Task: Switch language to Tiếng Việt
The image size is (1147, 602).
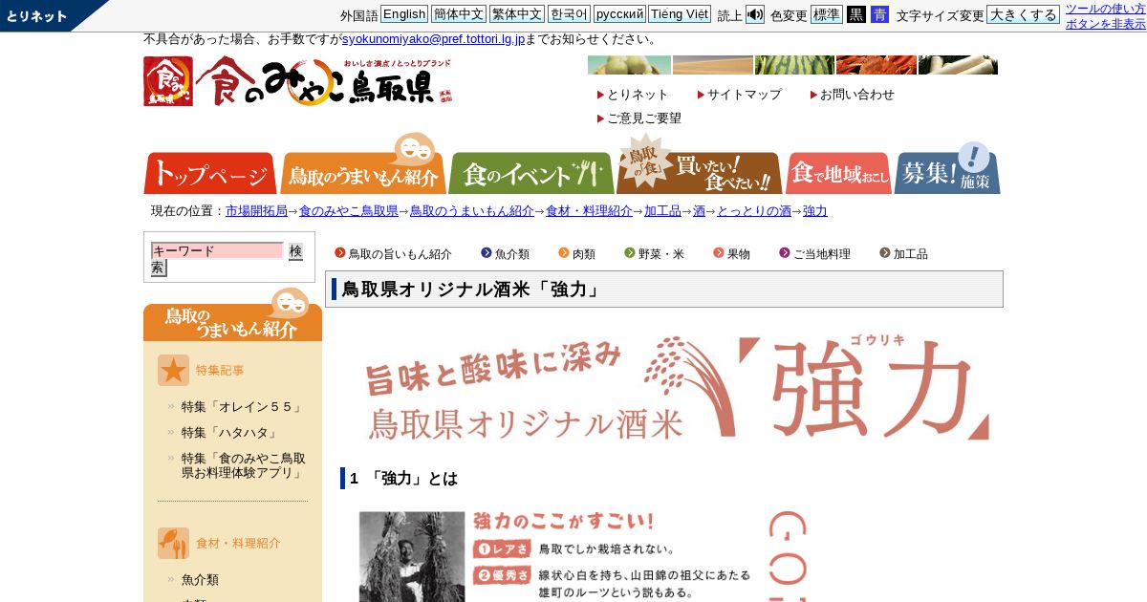Action: point(680,14)
